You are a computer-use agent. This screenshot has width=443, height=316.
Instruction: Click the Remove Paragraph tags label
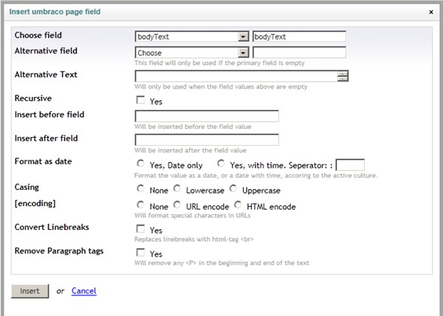59,251
